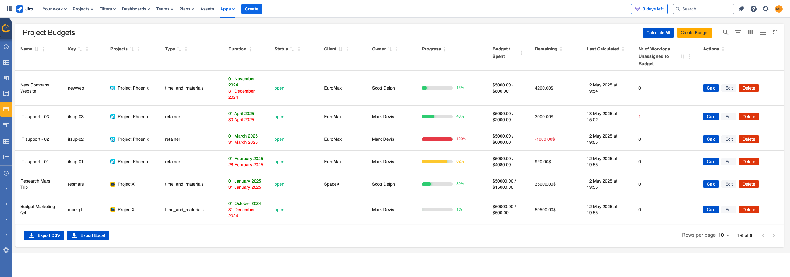
Task: Open the MD user avatar menu
Action: coord(779,9)
